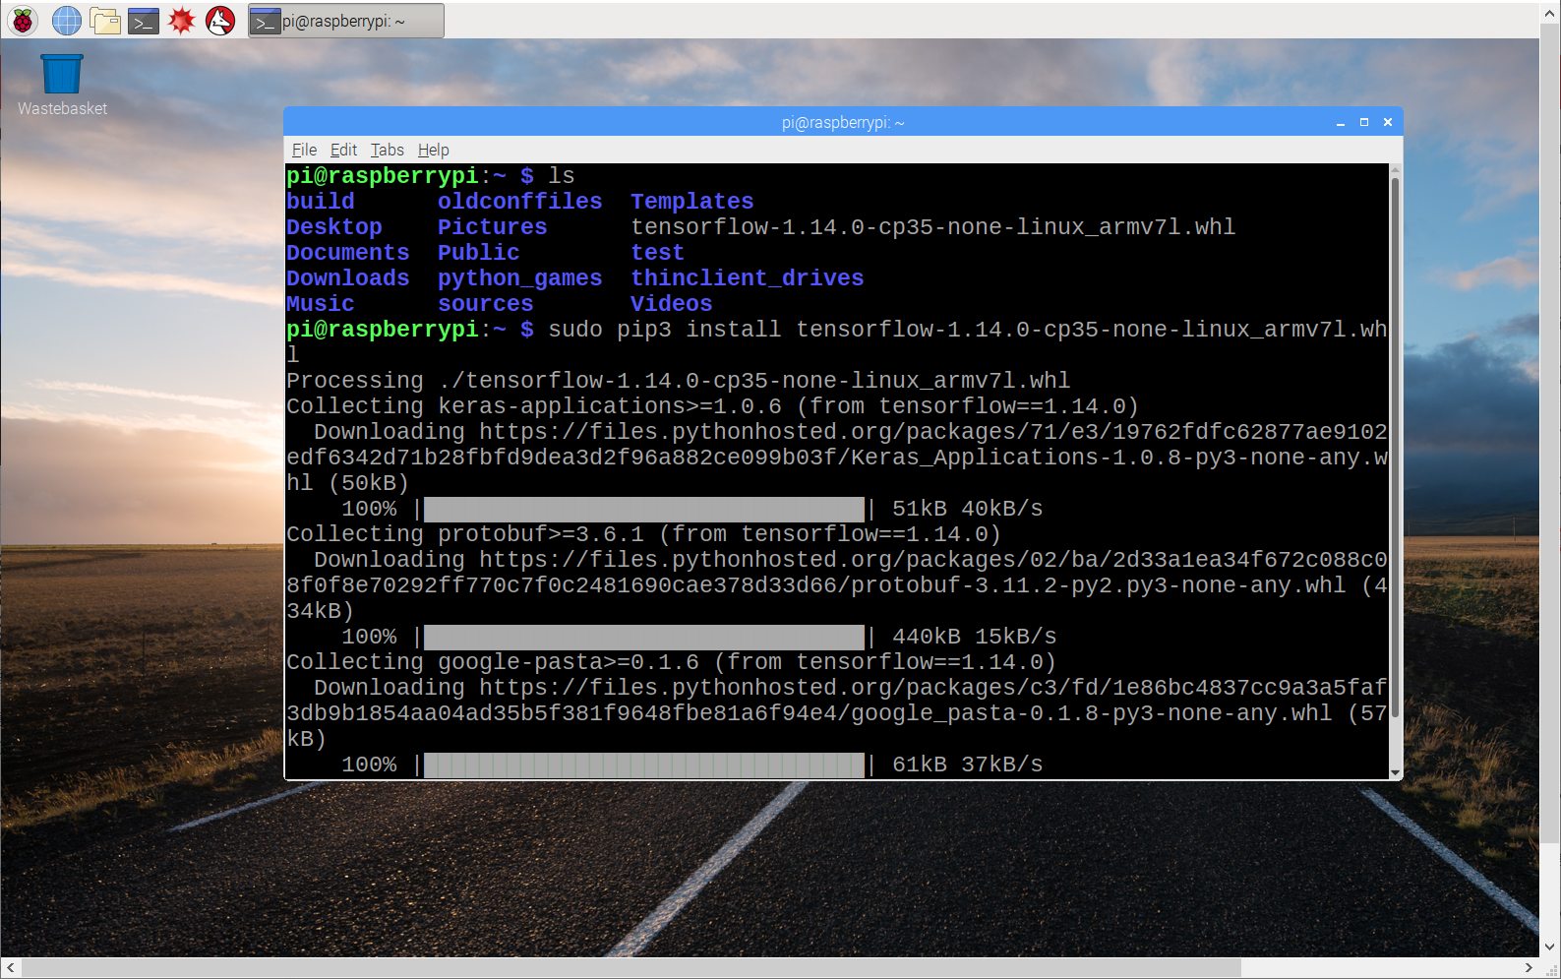This screenshot has width=1561, height=979.
Task: Click the 'test' directory name
Action: click(x=658, y=253)
